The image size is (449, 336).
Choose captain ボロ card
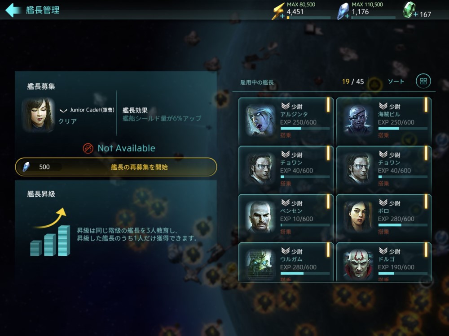click(384, 218)
